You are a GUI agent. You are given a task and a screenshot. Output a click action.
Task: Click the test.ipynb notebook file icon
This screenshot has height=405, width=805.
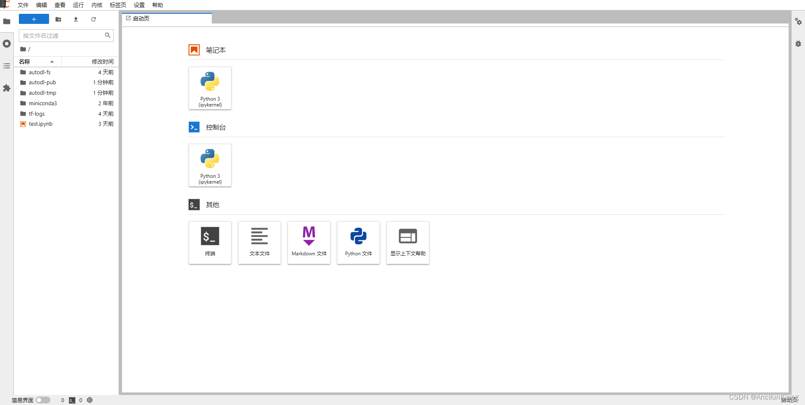pos(23,124)
